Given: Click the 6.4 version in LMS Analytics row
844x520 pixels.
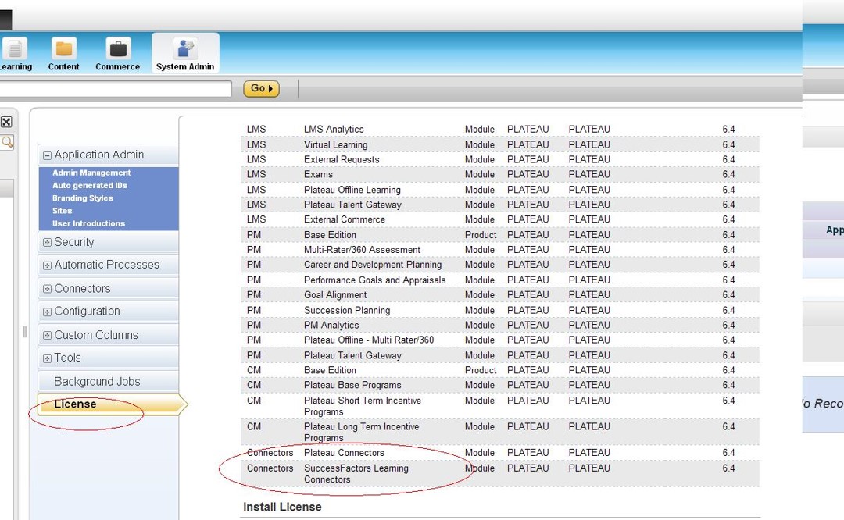Looking at the screenshot, I should coord(728,129).
